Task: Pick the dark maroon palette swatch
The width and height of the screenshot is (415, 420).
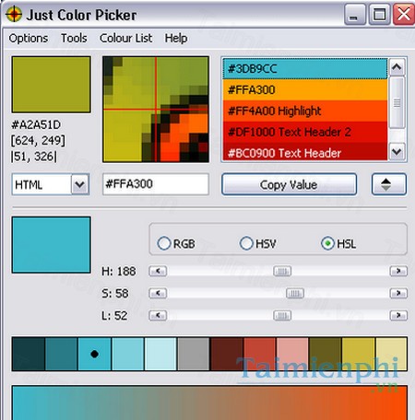Action: coord(227,354)
